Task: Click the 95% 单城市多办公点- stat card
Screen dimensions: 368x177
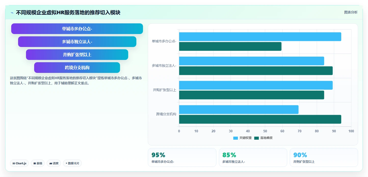Action: tap(182, 157)
